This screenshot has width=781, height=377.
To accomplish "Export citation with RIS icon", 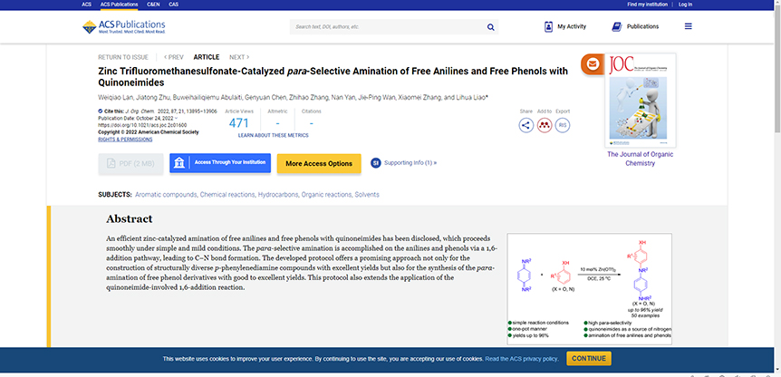I will tap(563, 125).
